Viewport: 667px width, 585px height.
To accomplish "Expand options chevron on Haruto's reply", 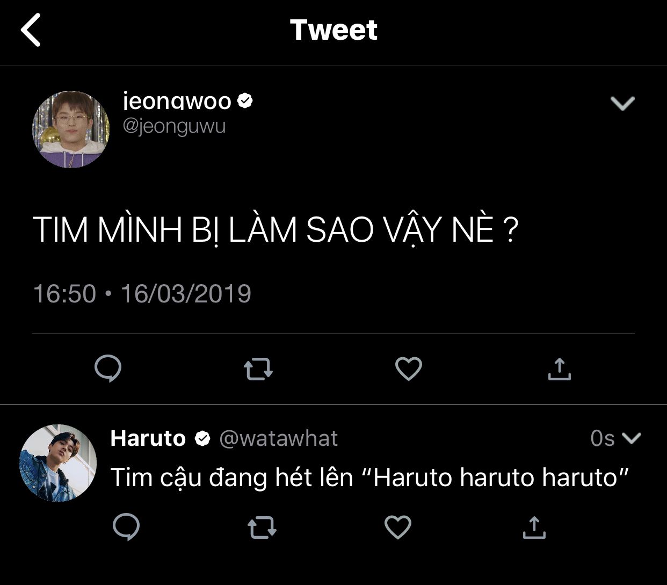I will click(631, 438).
